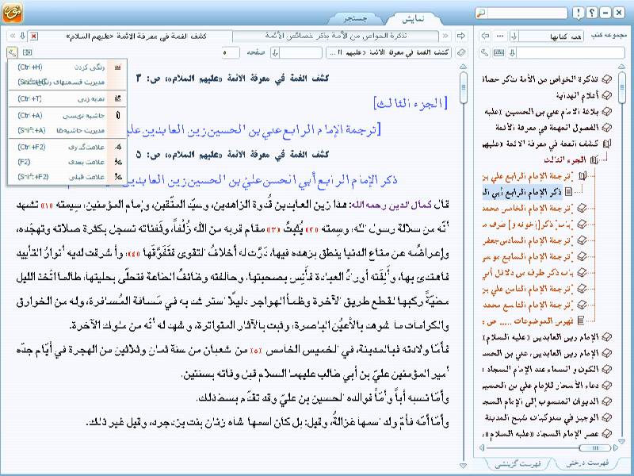Click the [الجزء الثالث] blue heading
This screenshot has height=476, width=634.
(x=411, y=104)
